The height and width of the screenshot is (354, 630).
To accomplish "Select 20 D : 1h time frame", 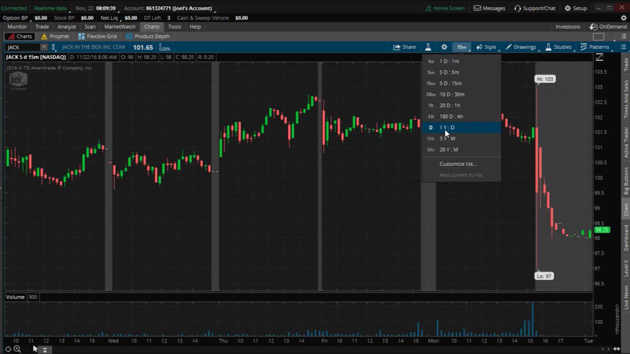I will pyautogui.click(x=461, y=105).
